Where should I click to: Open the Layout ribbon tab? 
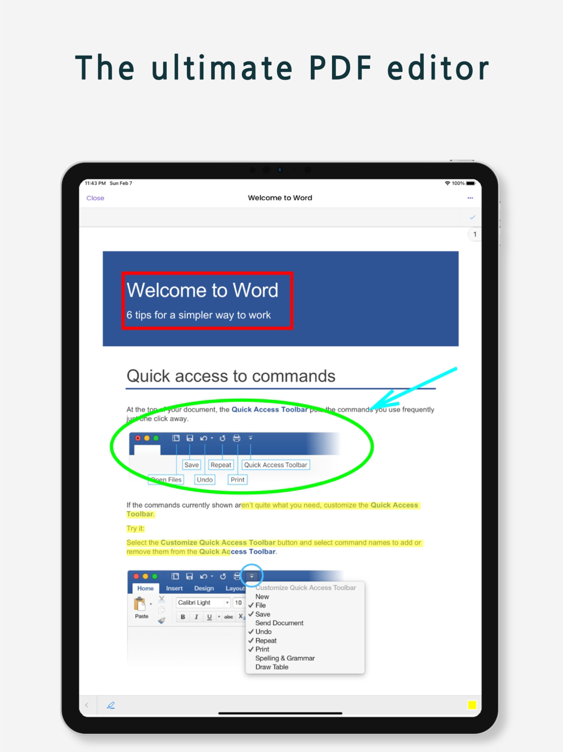pos(235,589)
